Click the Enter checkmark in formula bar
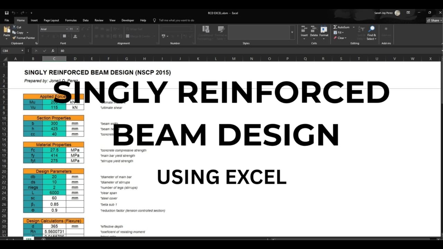The height and width of the screenshot is (249, 443). tap(44, 50)
